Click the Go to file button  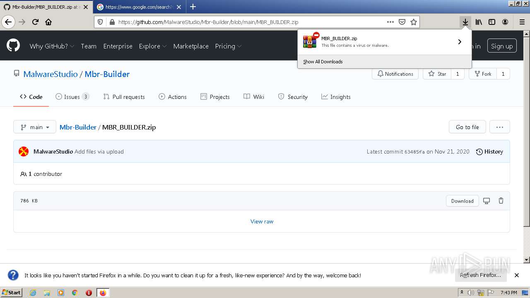(467, 127)
